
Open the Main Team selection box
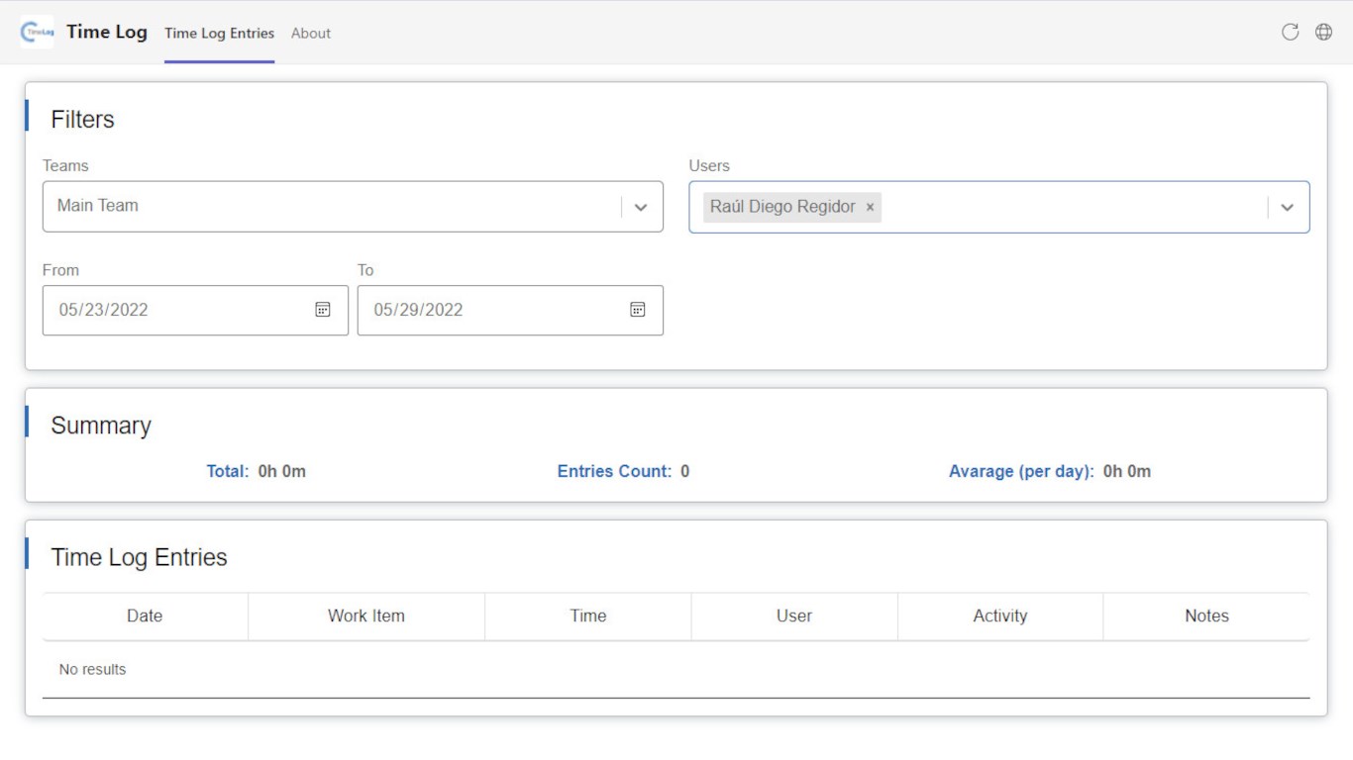click(327, 207)
